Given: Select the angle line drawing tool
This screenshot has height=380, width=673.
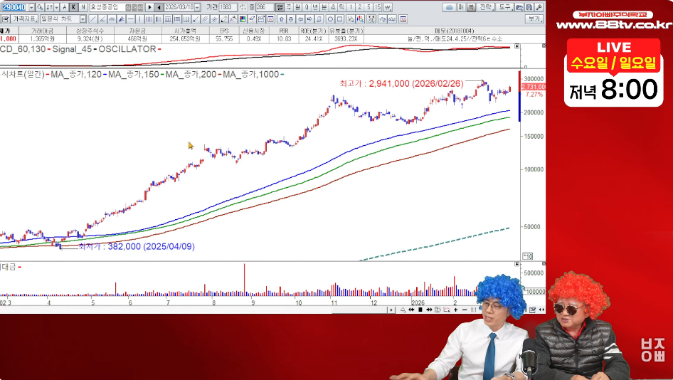Looking at the screenshot, I should pos(102,19).
